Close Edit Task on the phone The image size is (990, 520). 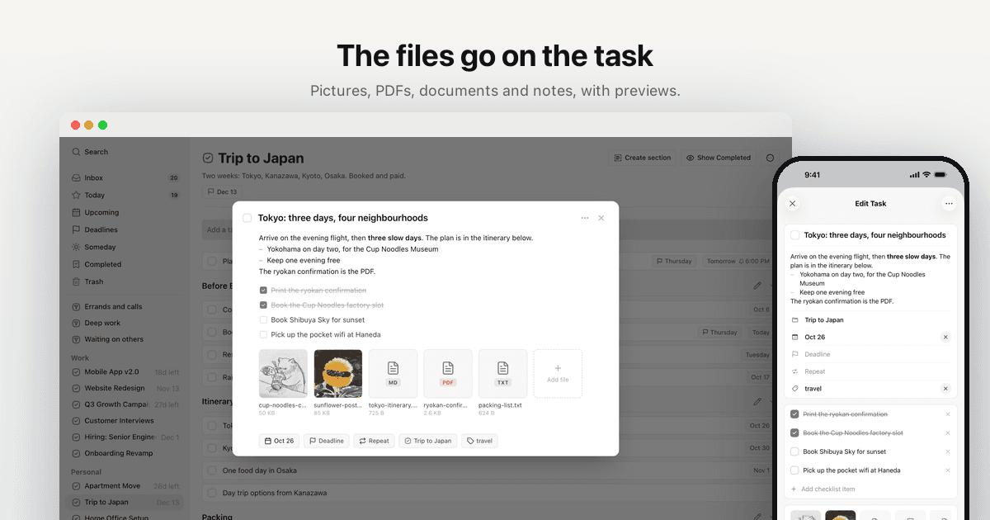[x=793, y=203]
